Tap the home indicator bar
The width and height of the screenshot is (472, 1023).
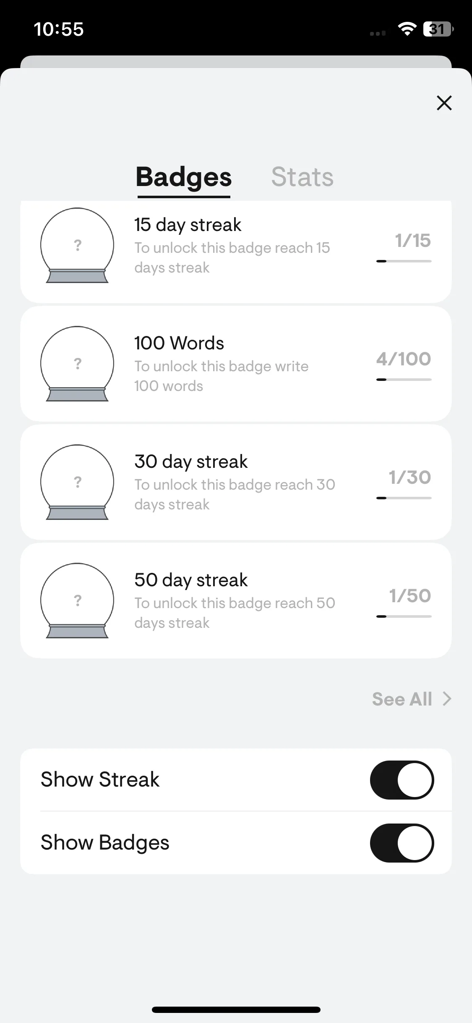tap(236, 1010)
